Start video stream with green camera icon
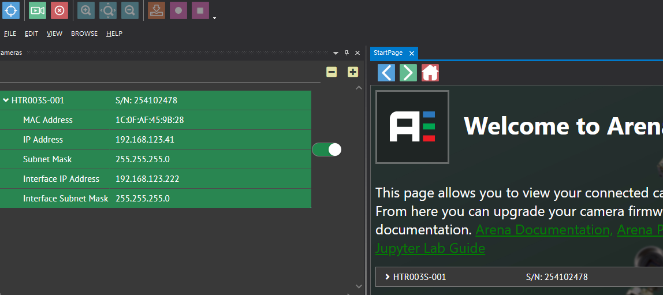Viewport: 663px width, 295px height. pos(38,10)
